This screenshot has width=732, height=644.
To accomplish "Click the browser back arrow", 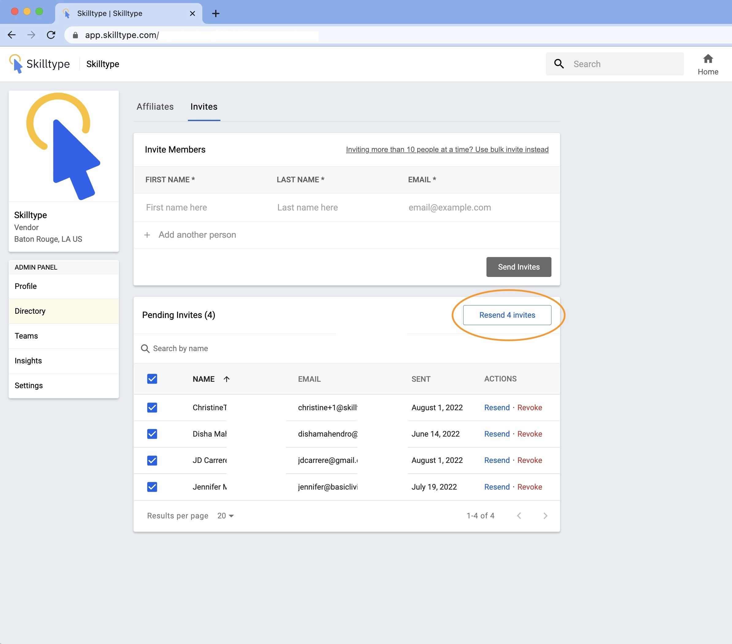I will click(12, 35).
